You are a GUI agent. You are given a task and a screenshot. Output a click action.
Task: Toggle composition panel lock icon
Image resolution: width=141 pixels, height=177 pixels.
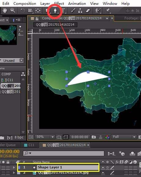pyautogui.click(x=37, y=18)
